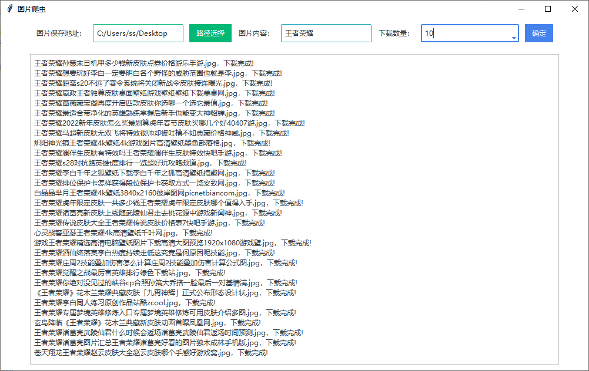This screenshot has height=371, width=589.
Task: Click the log line mentioning 距离s20不远了
Action: tap(153, 83)
